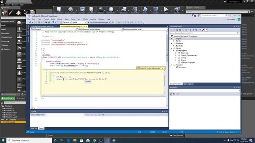Select Visual Effects category in Unreal
The image size is (255, 143).
(6, 37)
